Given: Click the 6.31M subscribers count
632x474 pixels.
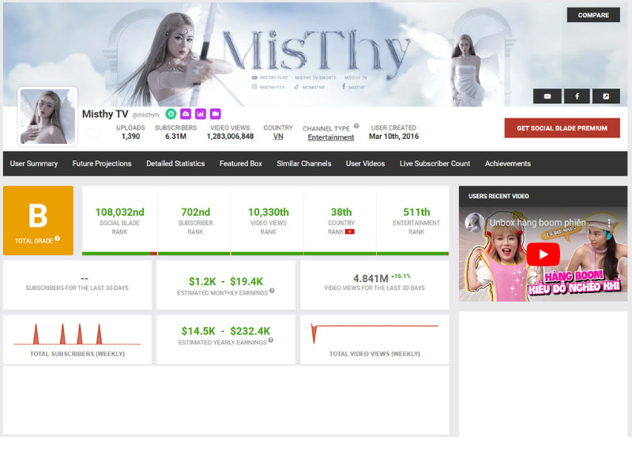Looking at the screenshot, I should pos(175,137).
